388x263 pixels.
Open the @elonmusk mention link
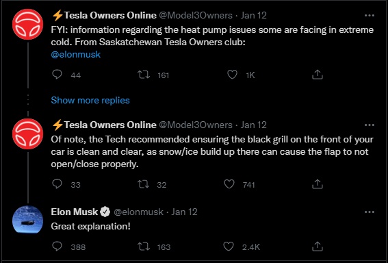tap(76, 54)
